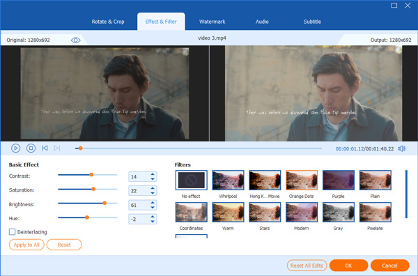Maximize the editor window
The image size is (418, 276).
click(x=394, y=6)
